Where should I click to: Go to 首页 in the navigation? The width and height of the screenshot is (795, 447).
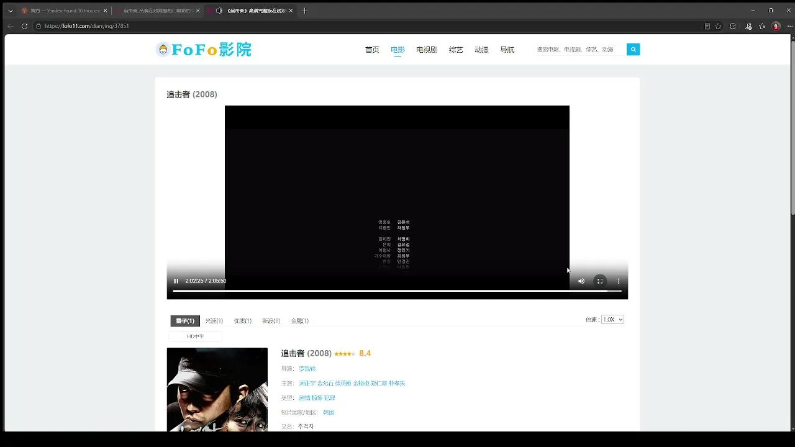point(372,50)
